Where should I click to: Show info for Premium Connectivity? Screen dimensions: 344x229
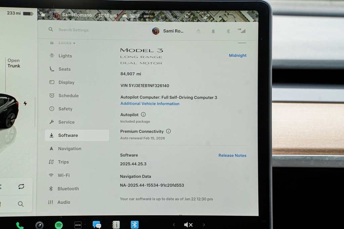point(168,131)
